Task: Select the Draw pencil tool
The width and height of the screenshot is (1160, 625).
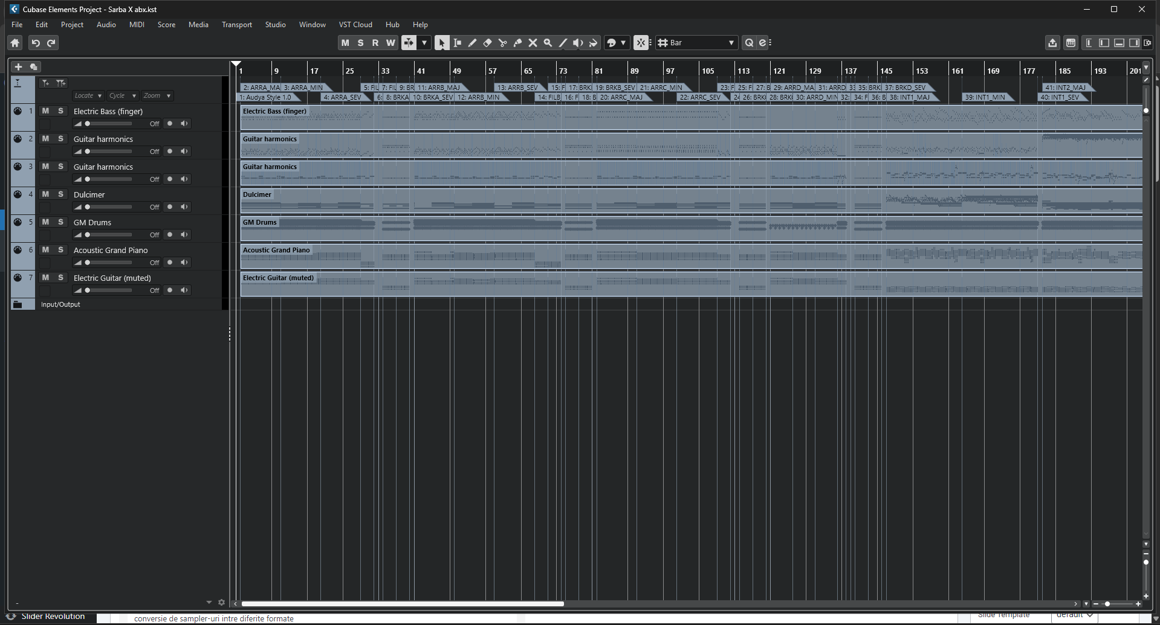Action: coord(472,43)
